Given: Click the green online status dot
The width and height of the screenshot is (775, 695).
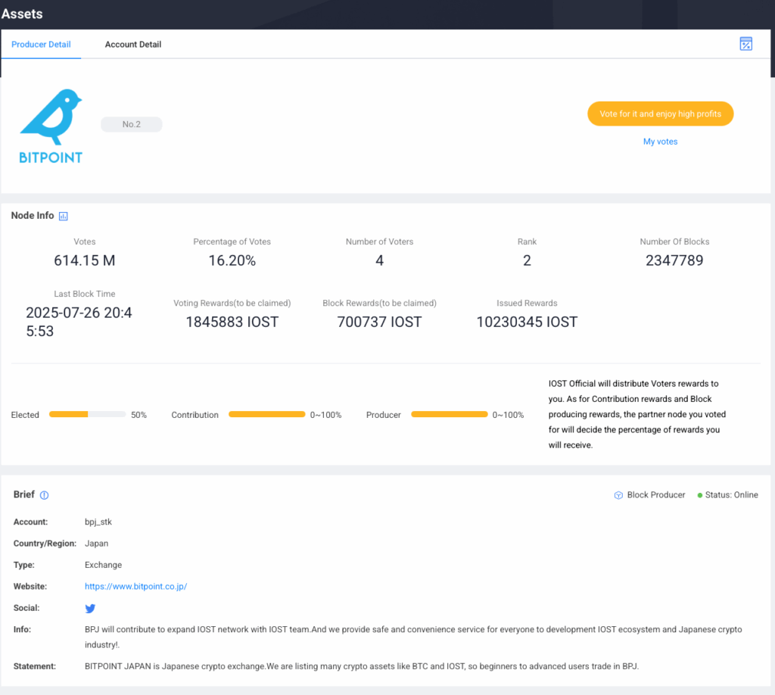Looking at the screenshot, I should 700,495.
